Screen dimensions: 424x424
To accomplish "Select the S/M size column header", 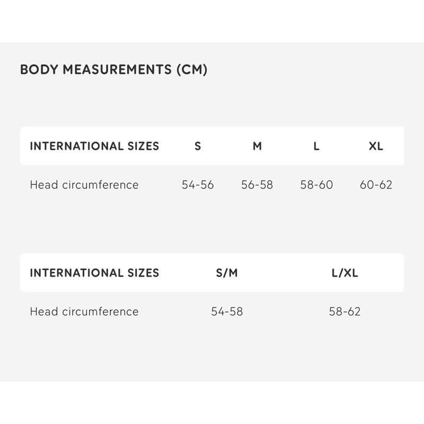I will click(227, 273).
